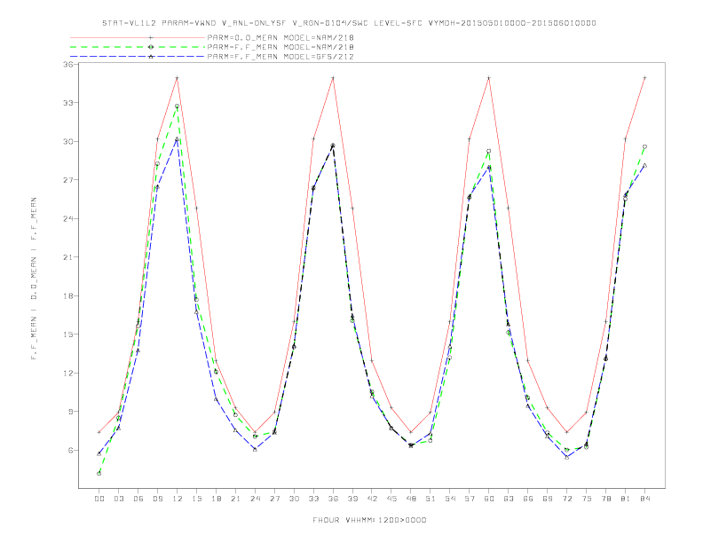The width and height of the screenshot is (703, 543).
Task: Click the x-axis label FHOUR VHHMM:1200>0000
Action: tap(369, 520)
